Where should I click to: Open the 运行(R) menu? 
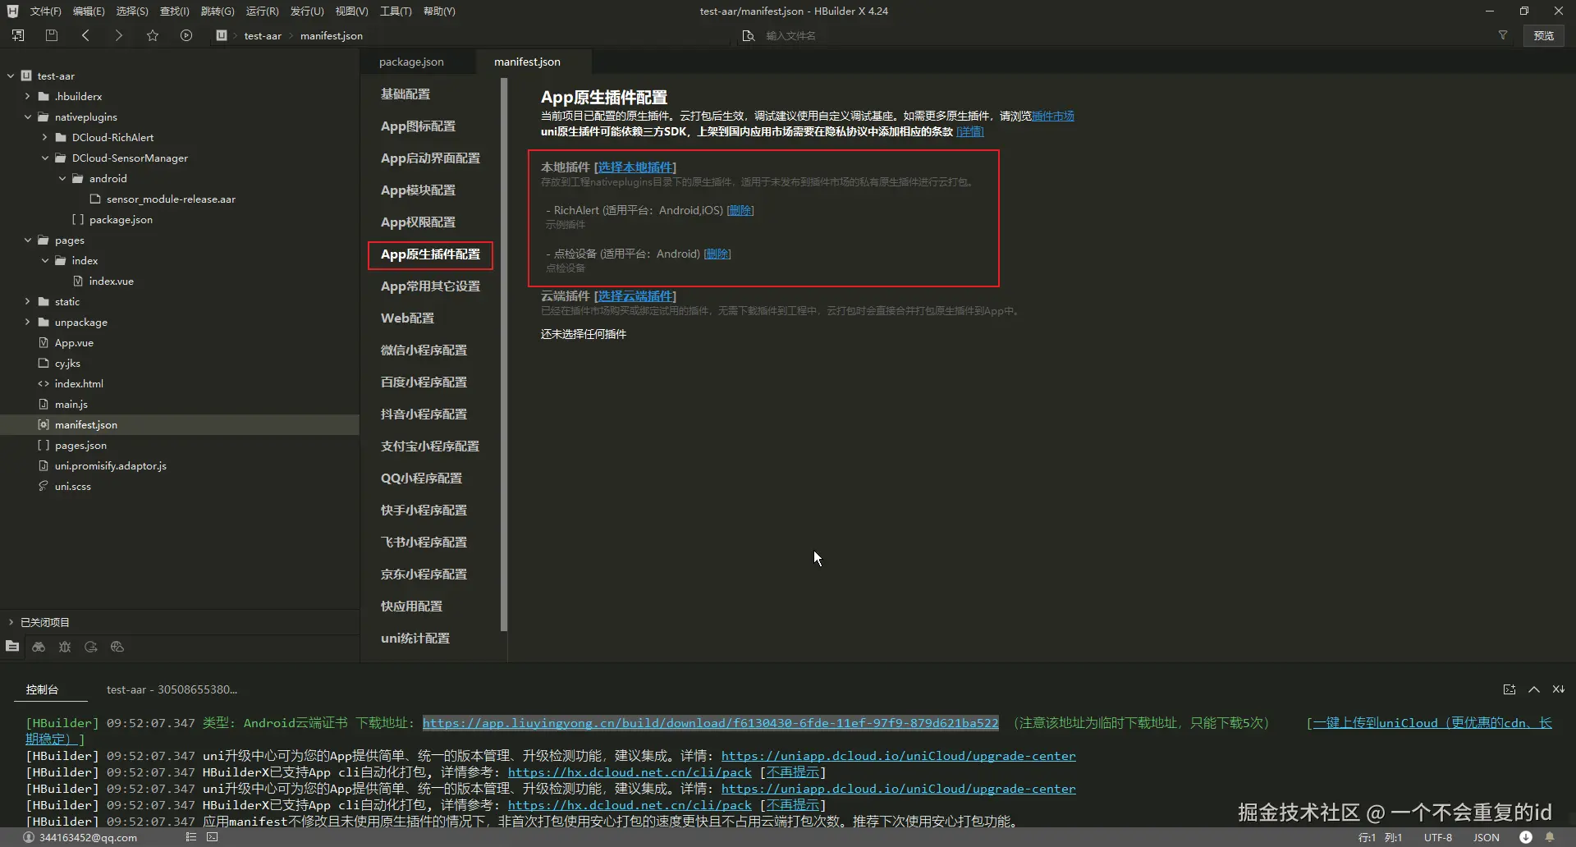tap(262, 11)
